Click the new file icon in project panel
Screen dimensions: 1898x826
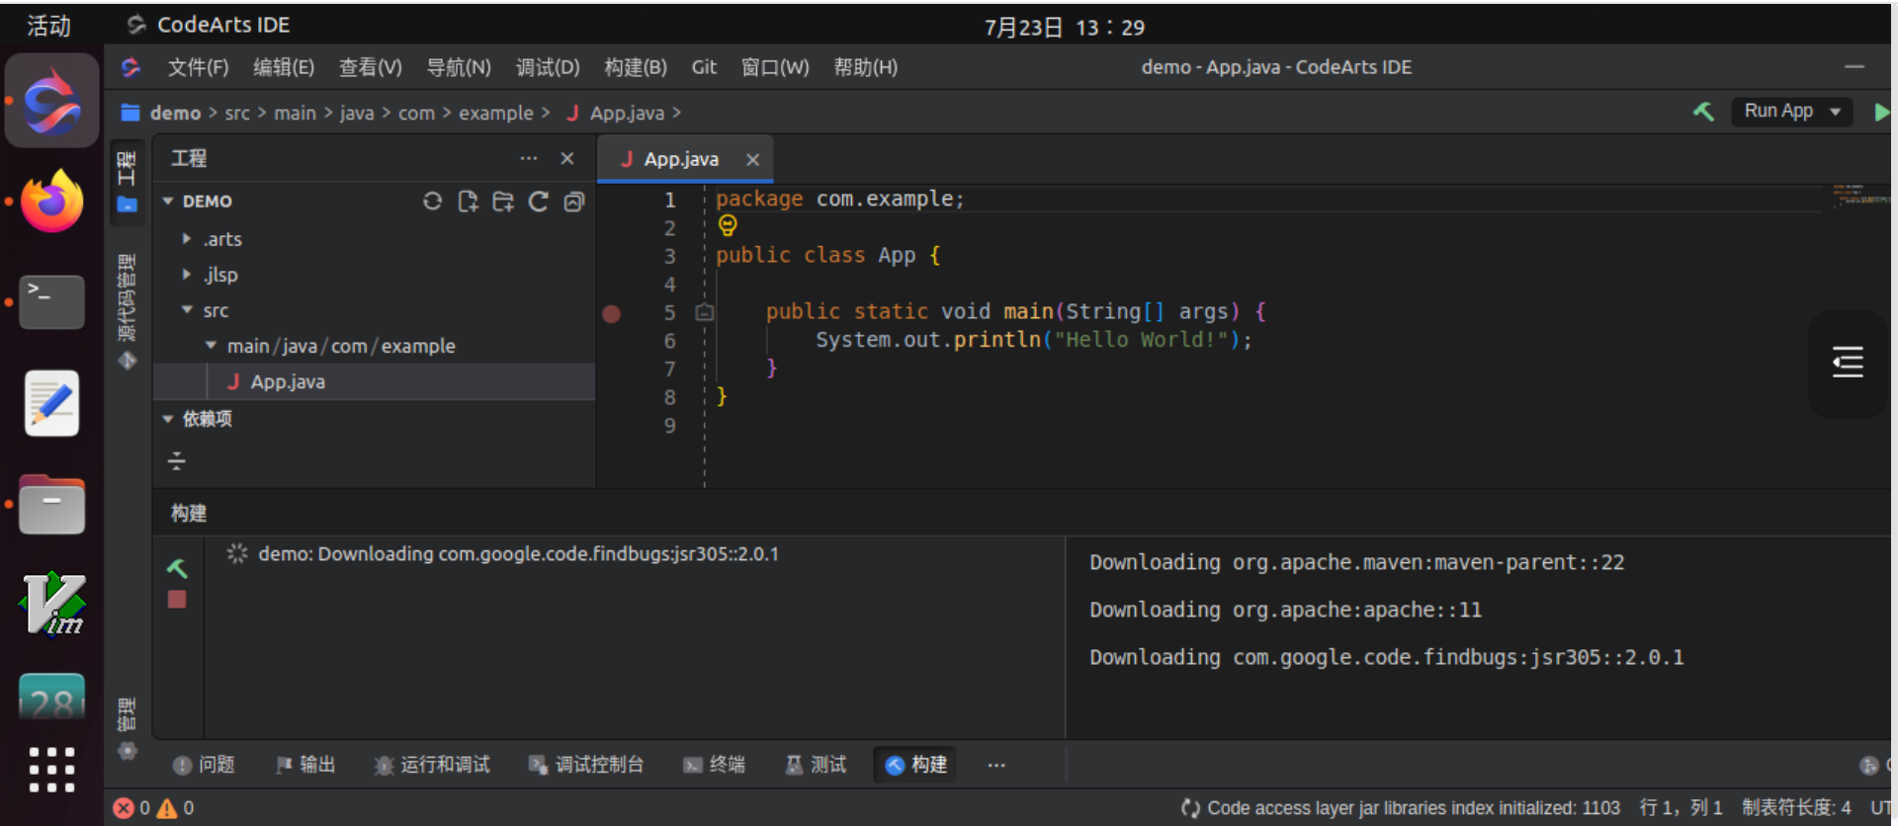point(468,202)
